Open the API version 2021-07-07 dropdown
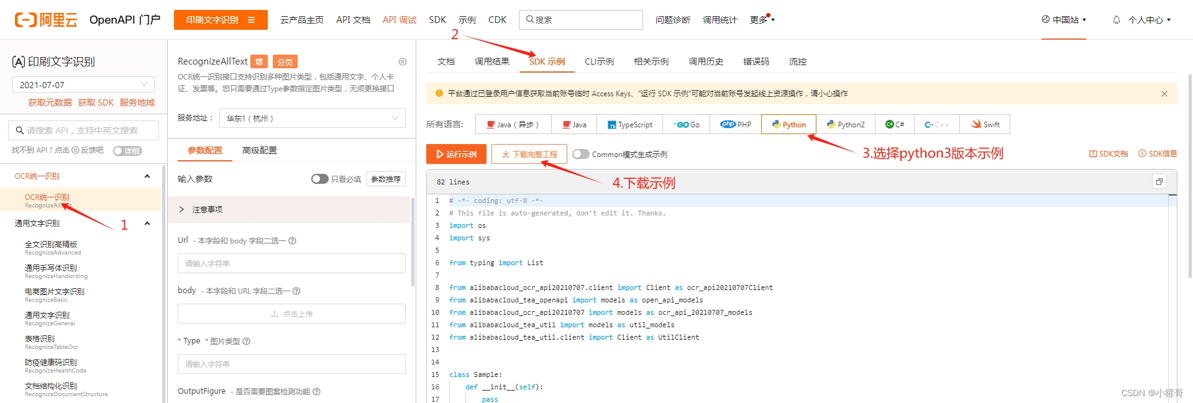This screenshot has height=403, width=1193. pos(84,85)
